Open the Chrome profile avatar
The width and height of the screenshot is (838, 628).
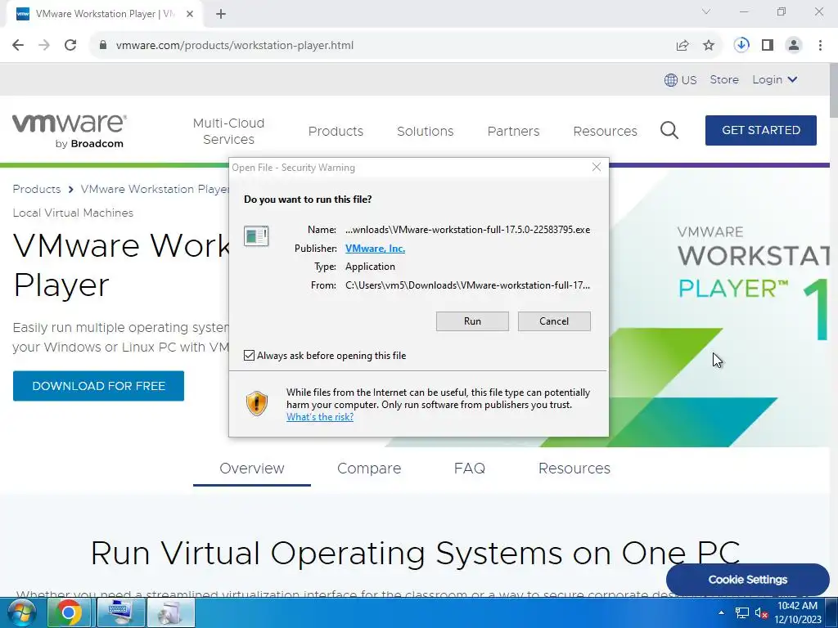tap(794, 46)
